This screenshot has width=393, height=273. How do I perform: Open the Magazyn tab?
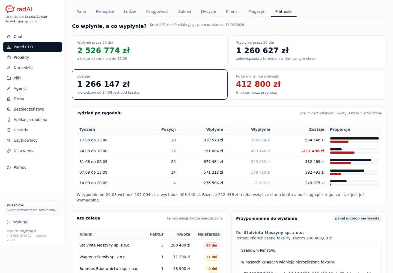click(257, 11)
